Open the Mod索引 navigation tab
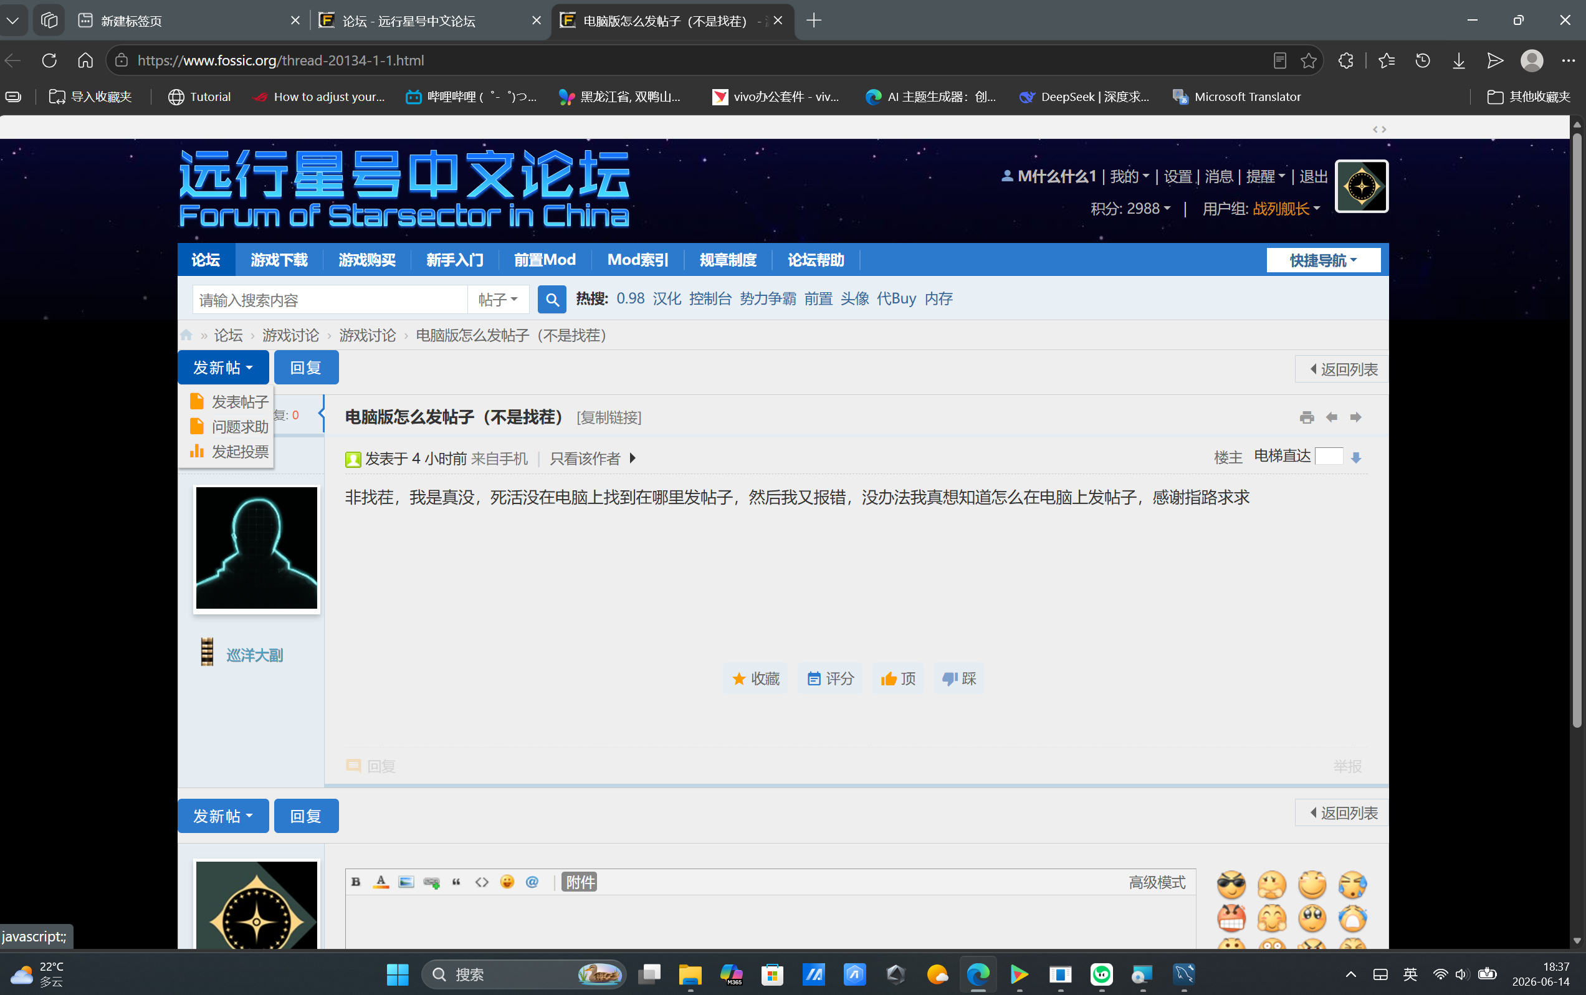The height and width of the screenshot is (995, 1586). click(638, 260)
